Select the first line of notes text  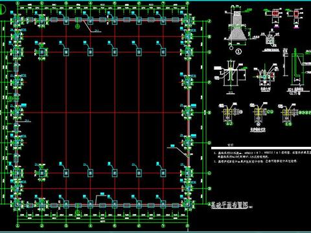262,153
